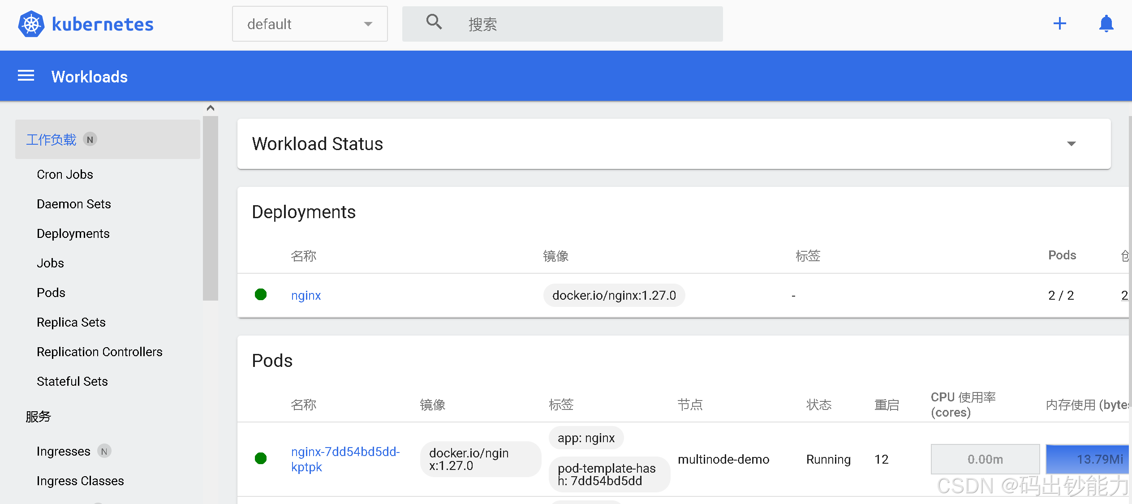Image resolution: width=1132 pixels, height=504 pixels.
Task: Click the sidebar vertical scrollbar
Action: tap(210, 208)
